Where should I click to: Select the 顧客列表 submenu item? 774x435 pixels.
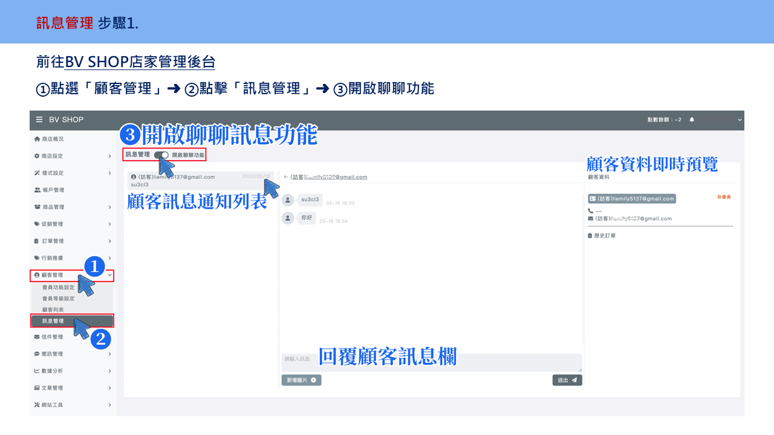pyautogui.click(x=53, y=310)
